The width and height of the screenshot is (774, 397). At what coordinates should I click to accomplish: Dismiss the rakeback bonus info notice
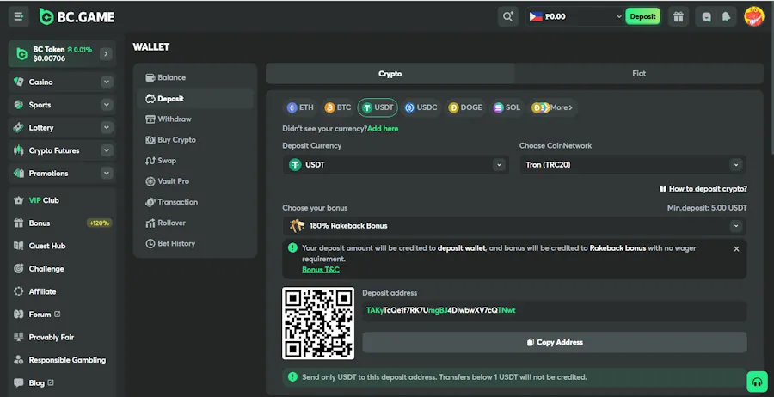[x=736, y=248]
